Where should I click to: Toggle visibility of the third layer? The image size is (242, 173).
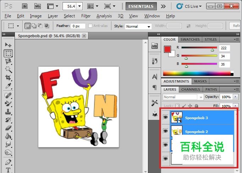tap(165, 145)
